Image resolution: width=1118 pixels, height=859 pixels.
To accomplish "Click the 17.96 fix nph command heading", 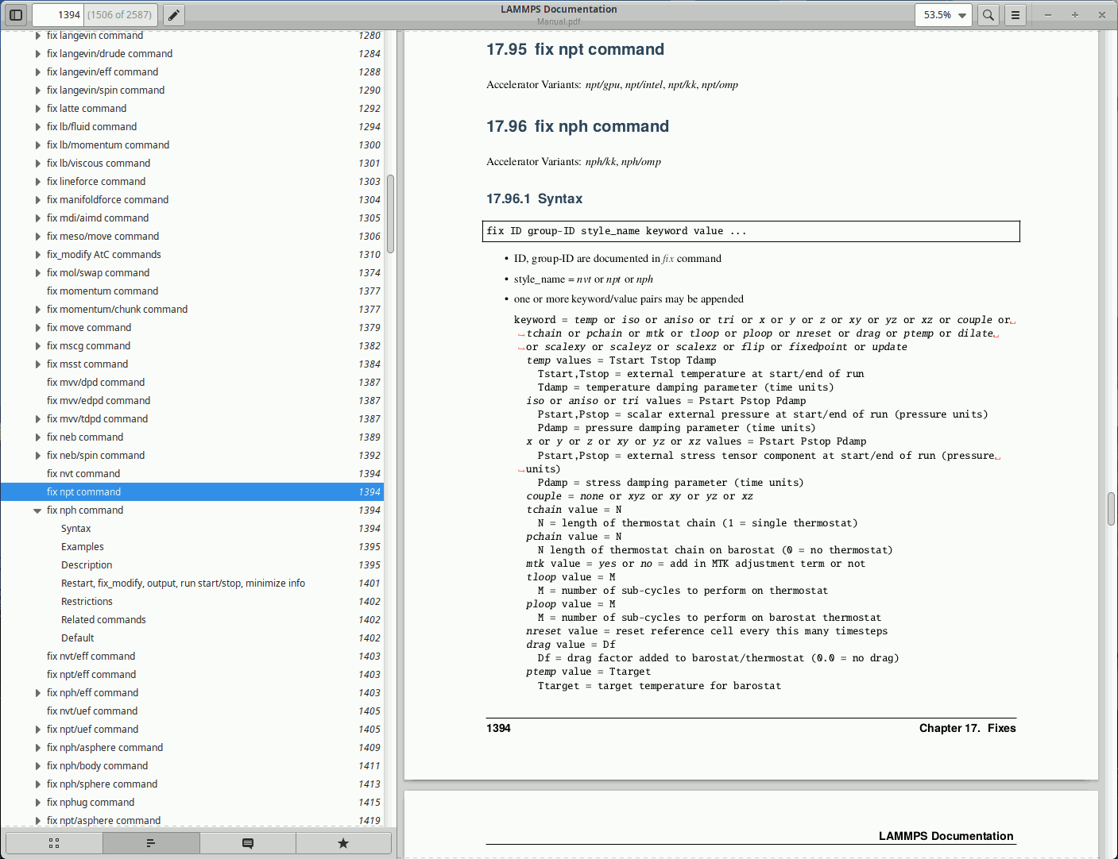I will click(x=578, y=126).
